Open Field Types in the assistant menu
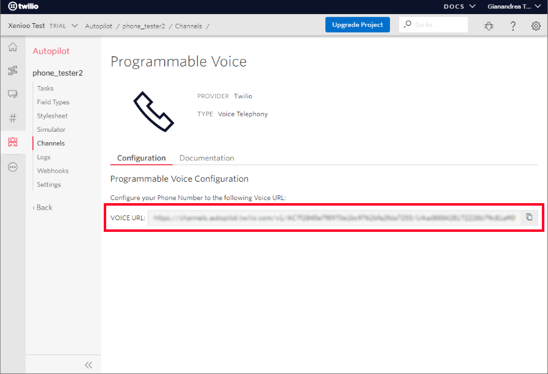The width and height of the screenshot is (548, 374). coord(53,102)
